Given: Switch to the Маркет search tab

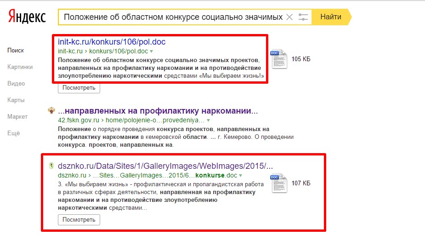Looking at the screenshot, I should point(17,117).
